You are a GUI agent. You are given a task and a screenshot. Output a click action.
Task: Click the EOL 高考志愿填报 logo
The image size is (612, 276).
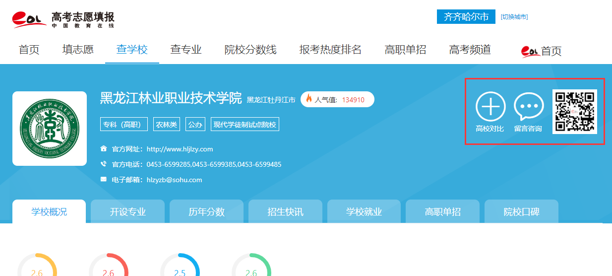[x=63, y=19]
